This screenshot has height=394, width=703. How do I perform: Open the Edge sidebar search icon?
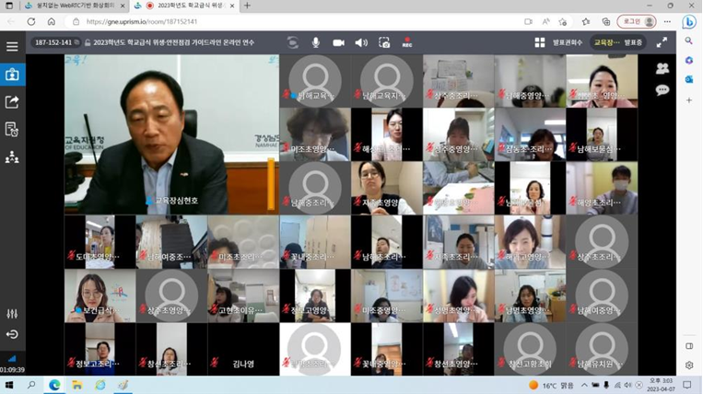pyautogui.click(x=689, y=41)
